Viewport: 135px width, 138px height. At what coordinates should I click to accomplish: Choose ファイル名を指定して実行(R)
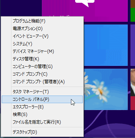[42, 122]
